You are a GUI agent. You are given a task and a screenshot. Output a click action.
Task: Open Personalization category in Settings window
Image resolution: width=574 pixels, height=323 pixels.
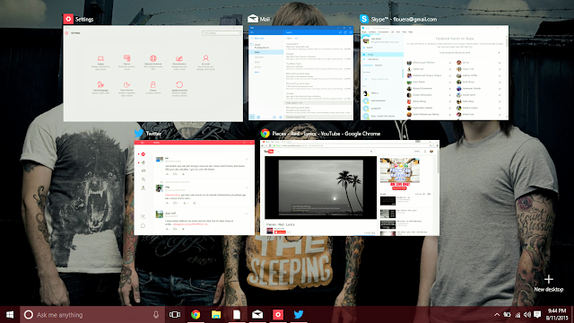[x=179, y=62]
